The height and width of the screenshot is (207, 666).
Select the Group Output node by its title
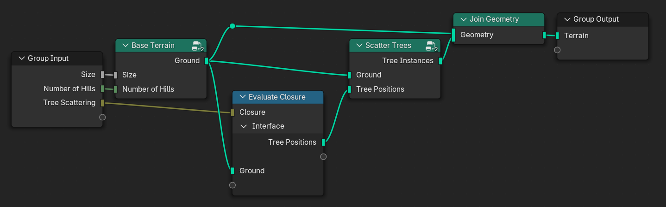point(596,19)
